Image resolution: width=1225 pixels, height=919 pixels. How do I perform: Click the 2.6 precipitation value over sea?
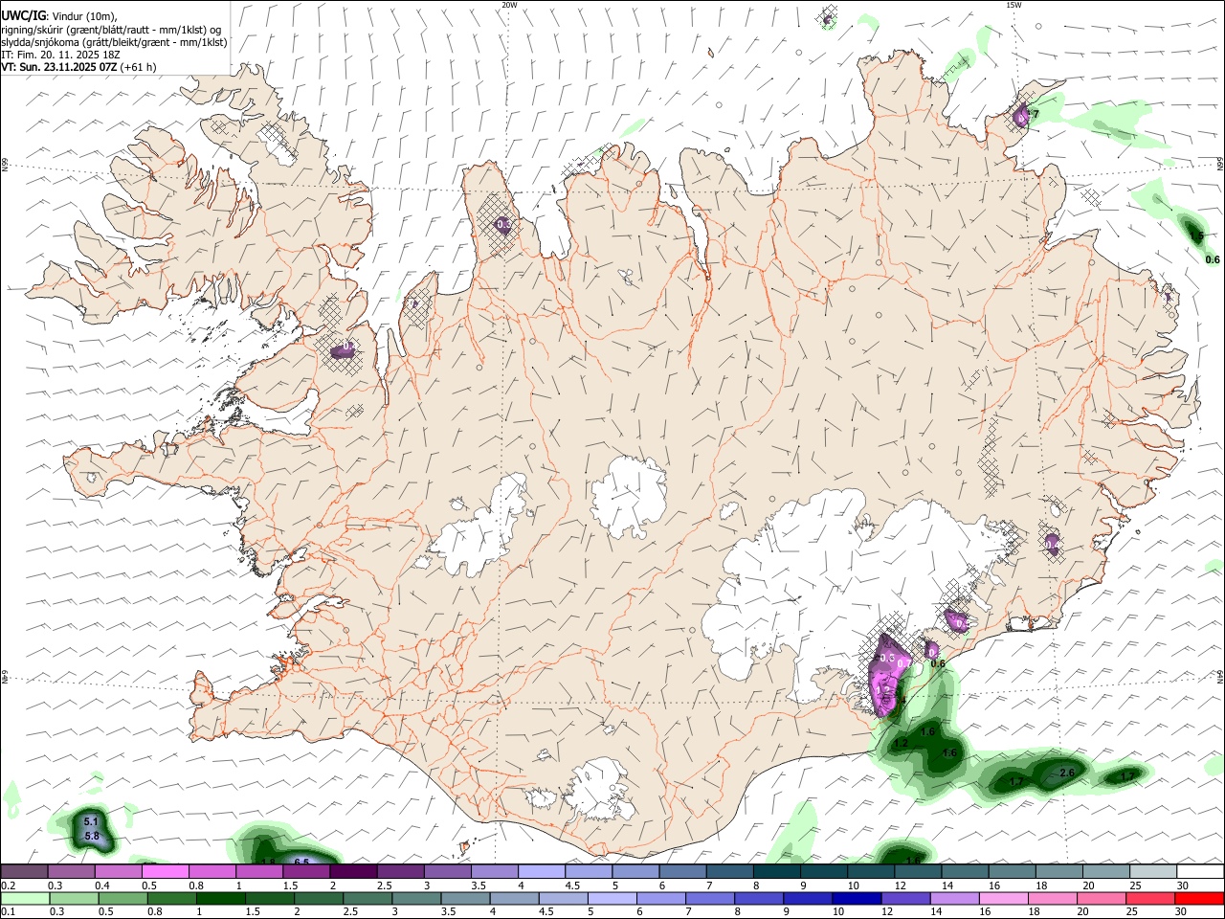pyautogui.click(x=1068, y=773)
